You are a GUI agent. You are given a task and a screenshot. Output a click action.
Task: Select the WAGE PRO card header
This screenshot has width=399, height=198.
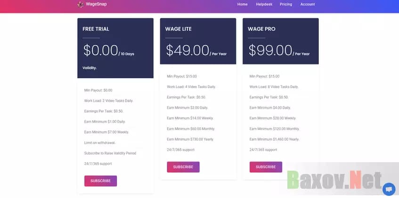click(261, 29)
